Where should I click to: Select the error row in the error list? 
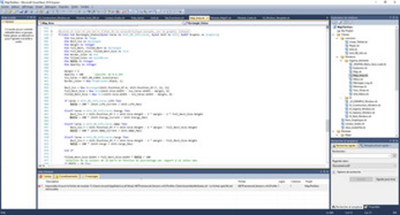(182, 187)
